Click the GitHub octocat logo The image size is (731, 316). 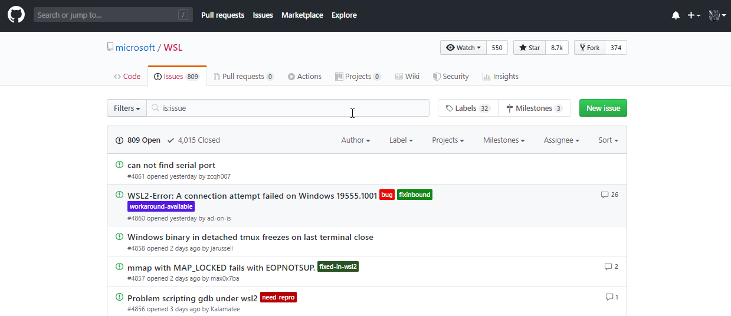coord(16,15)
